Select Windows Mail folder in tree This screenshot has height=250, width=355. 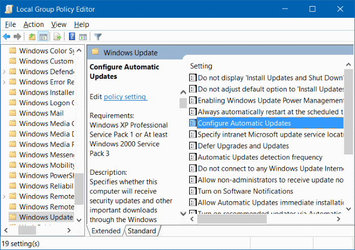[x=37, y=113]
